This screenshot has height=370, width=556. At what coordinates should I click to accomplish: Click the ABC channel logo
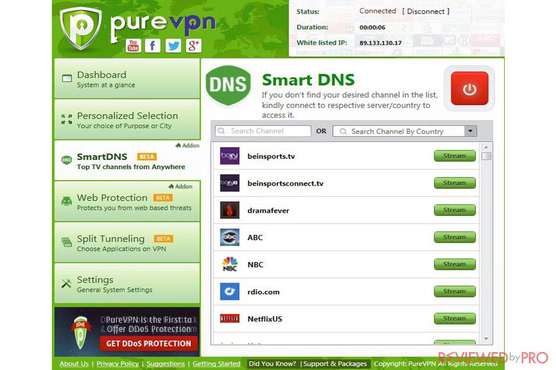[x=229, y=237]
